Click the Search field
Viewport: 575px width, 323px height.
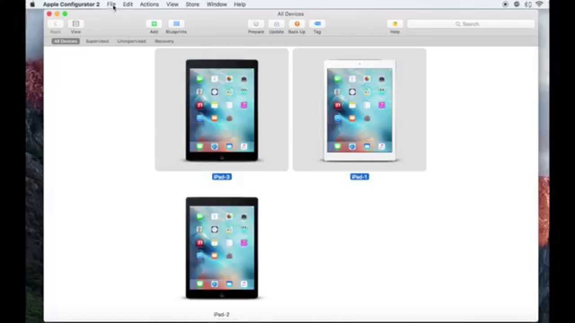click(x=470, y=24)
